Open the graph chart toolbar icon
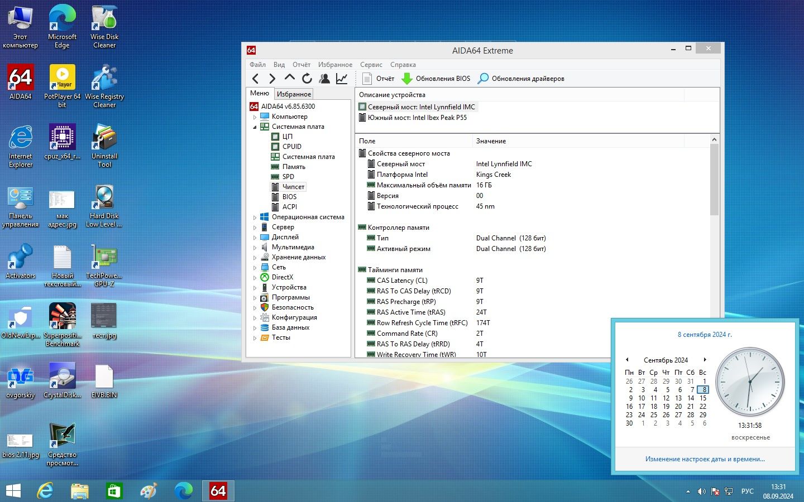The width and height of the screenshot is (804, 502). [342, 79]
